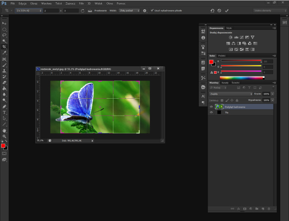Select the Move tool
289x221 pixels.
[4, 23]
